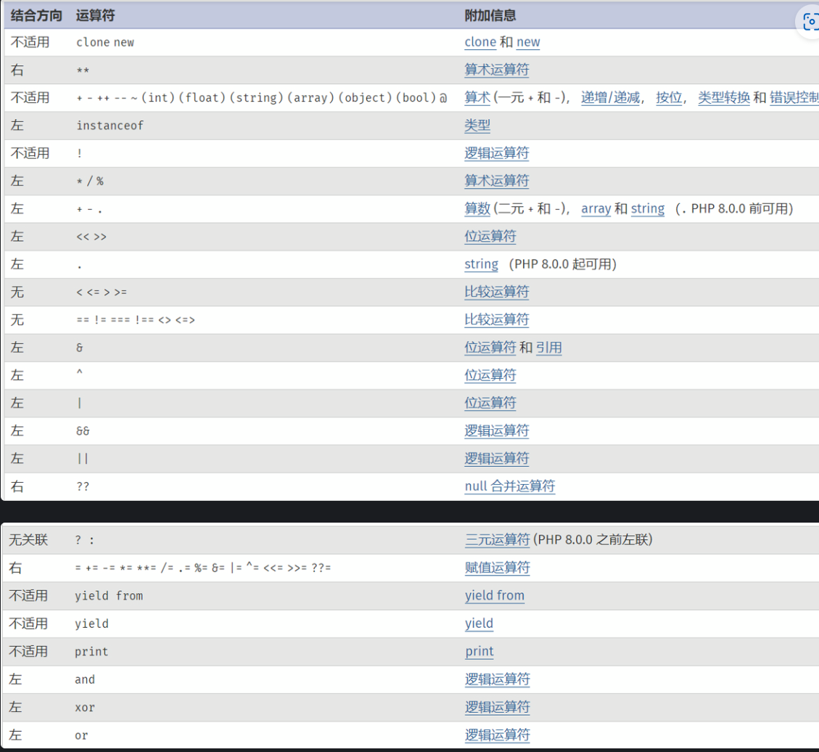
Task: Open the null 合并运算符 link
Action: [x=509, y=486]
